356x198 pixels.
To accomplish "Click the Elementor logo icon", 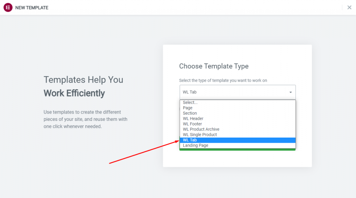I will point(8,8).
